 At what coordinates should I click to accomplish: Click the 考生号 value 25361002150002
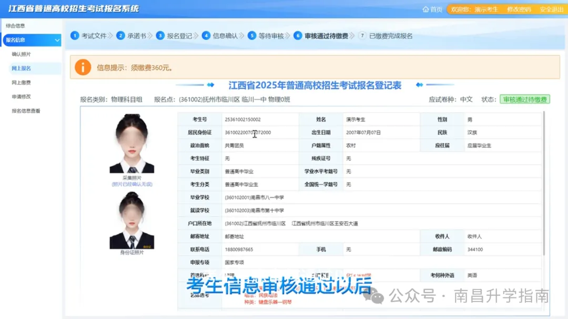coord(242,119)
